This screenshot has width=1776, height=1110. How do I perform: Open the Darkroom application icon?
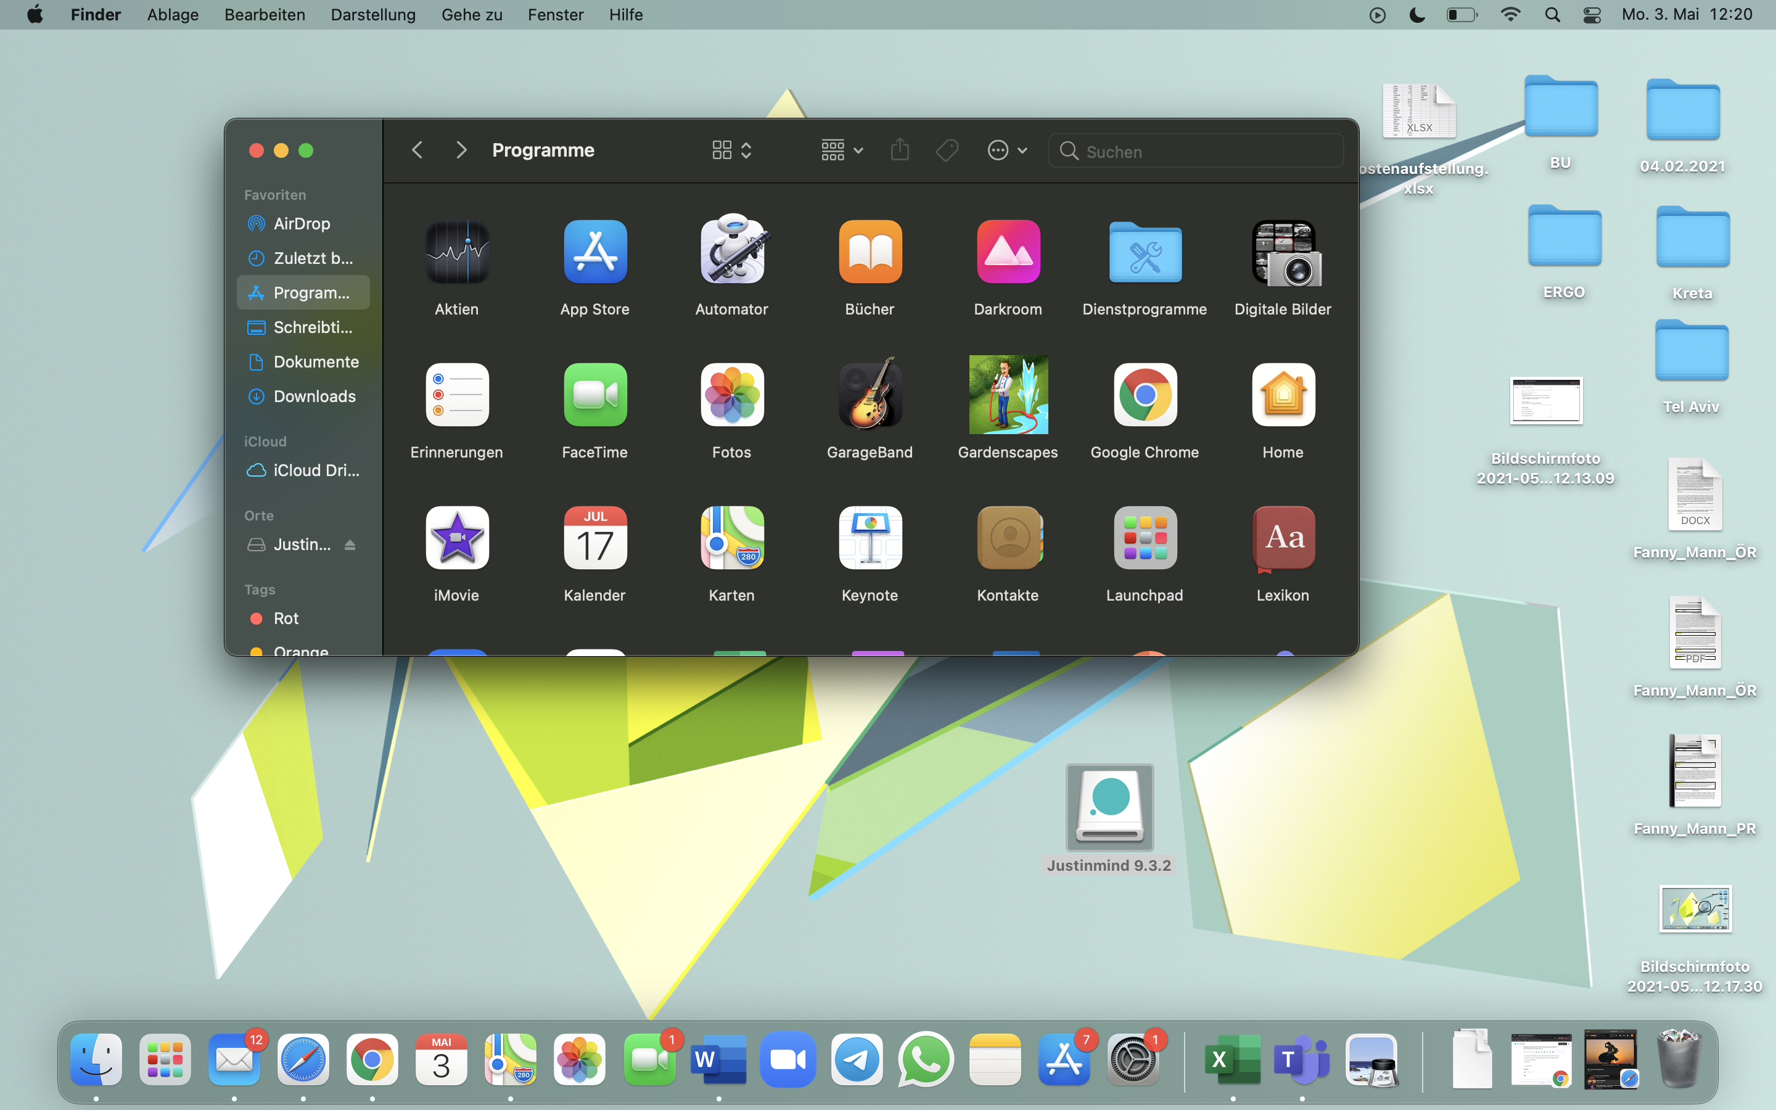coord(1008,252)
